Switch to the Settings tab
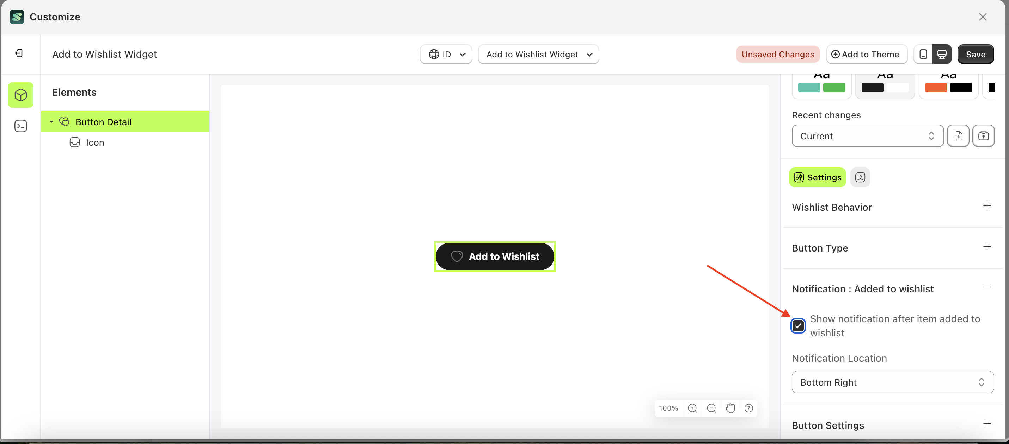 tap(817, 177)
